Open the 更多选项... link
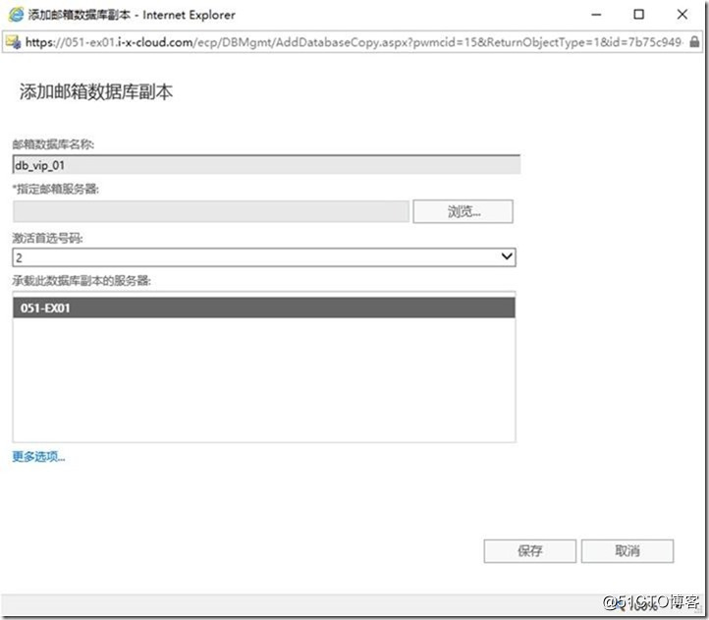This screenshot has width=709, height=620. tap(39, 457)
